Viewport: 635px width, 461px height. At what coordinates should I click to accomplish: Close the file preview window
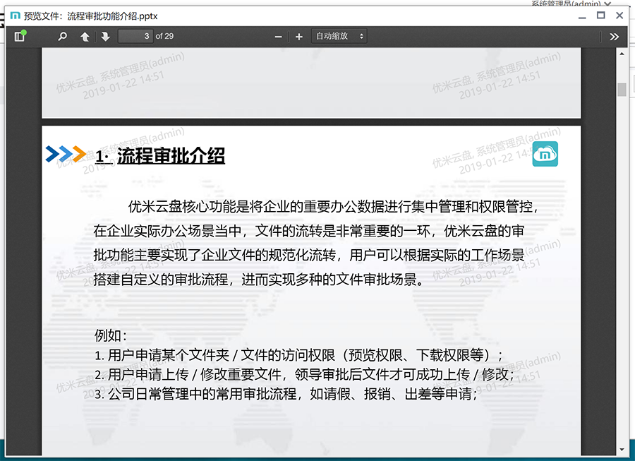point(619,15)
